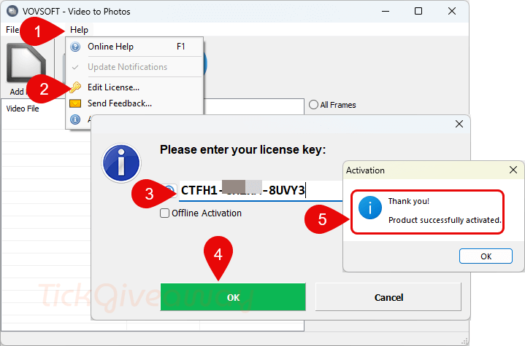Viewport: 525px width, 346px height.
Task: Click the VOVSOFT app icon in the title bar
Action: pyautogui.click(x=12, y=11)
